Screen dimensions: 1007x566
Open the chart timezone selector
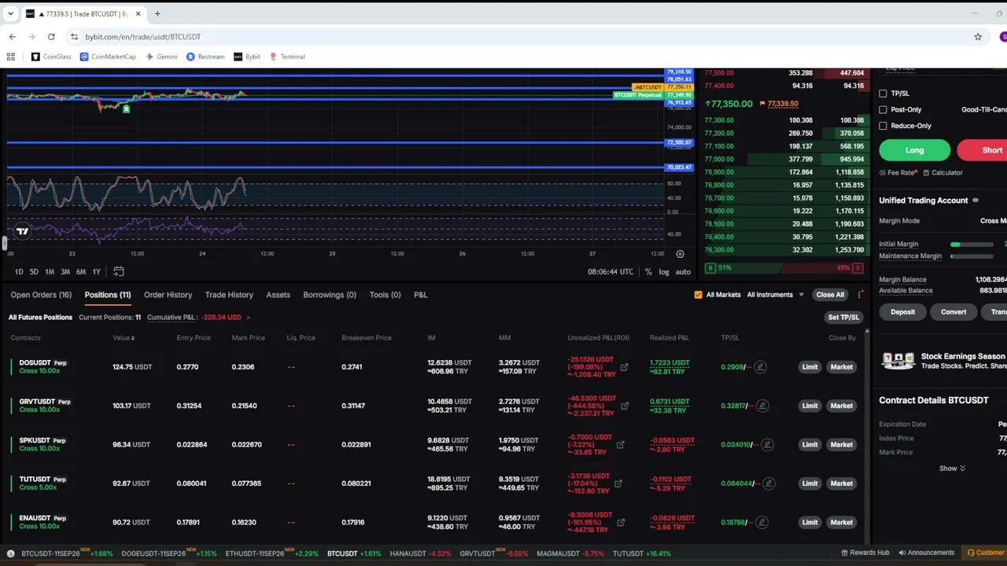pyautogui.click(x=610, y=272)
